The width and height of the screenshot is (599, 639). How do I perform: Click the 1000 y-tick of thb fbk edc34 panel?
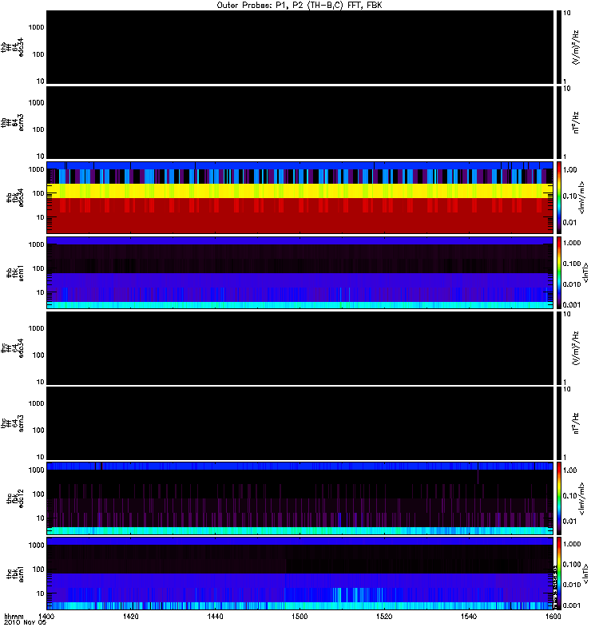[x=36, y=169]
